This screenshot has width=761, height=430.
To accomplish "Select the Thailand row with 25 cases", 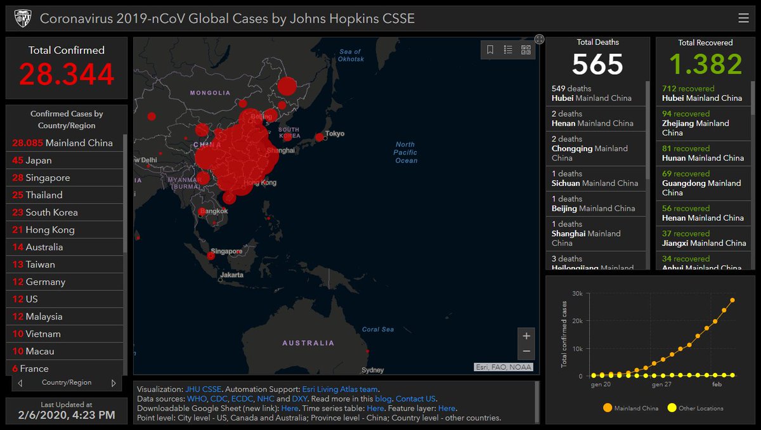I will click(x=65, y=195).
